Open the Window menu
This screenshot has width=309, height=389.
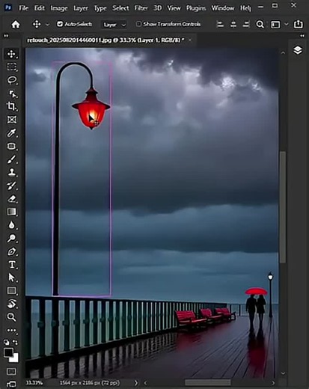[x=223, y=8]
